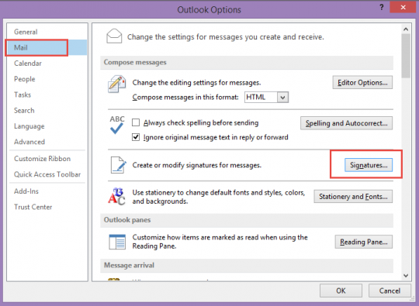Select Quick Access Toolbar category

click(47, 174)
